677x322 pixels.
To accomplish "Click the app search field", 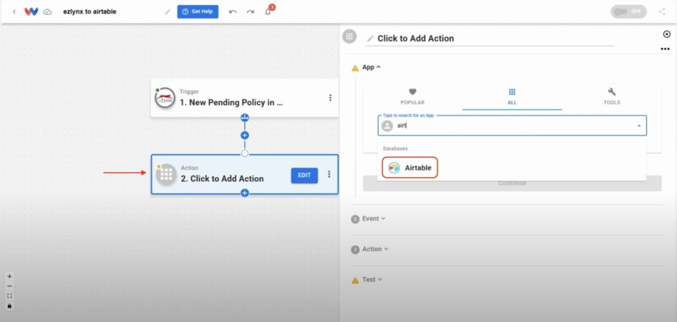I will [512, 126].
